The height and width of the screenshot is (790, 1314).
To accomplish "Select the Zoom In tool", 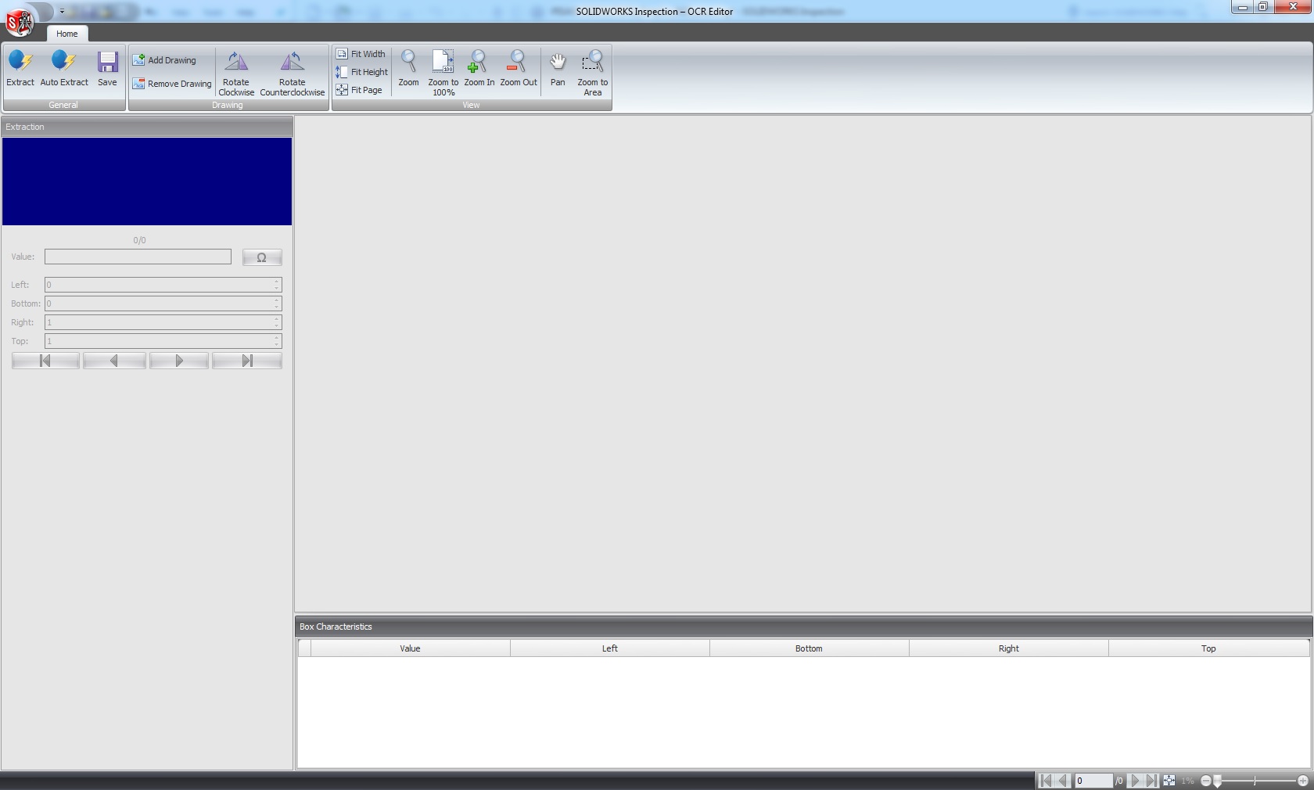I will (479, 68).
